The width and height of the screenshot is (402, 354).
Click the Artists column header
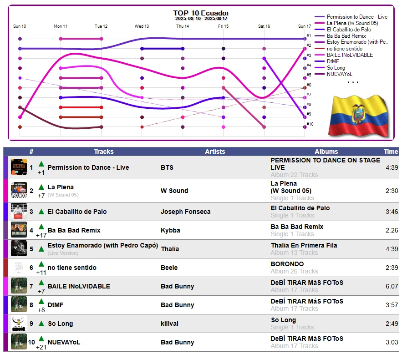215,152
